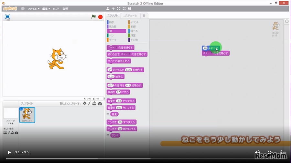The width and height of the screenshot is (291, 163).
Task: Click the 20 field in テンポを block
Action: 120,122
